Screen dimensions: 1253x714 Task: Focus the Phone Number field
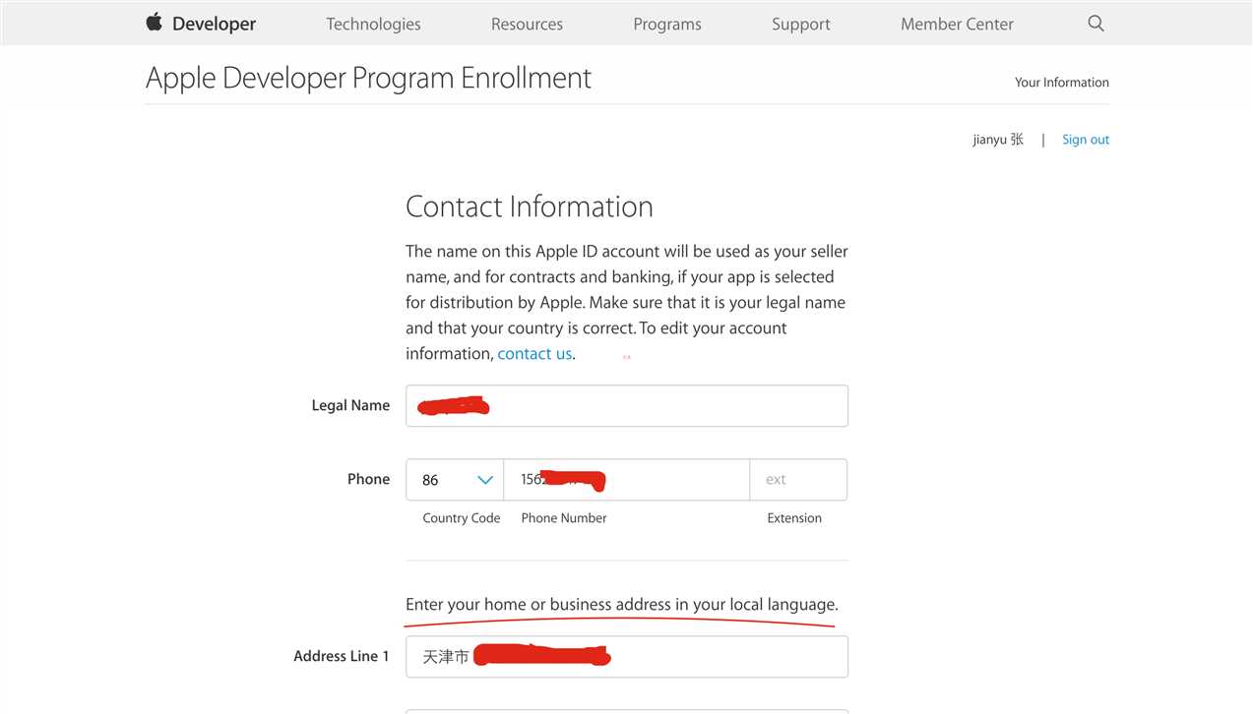(627, 480)
